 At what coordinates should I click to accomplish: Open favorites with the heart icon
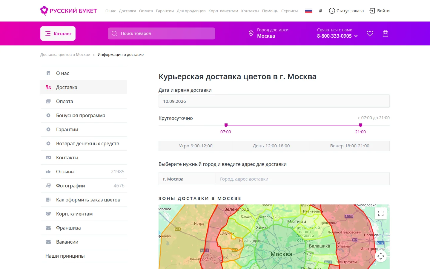coord(370,34)
